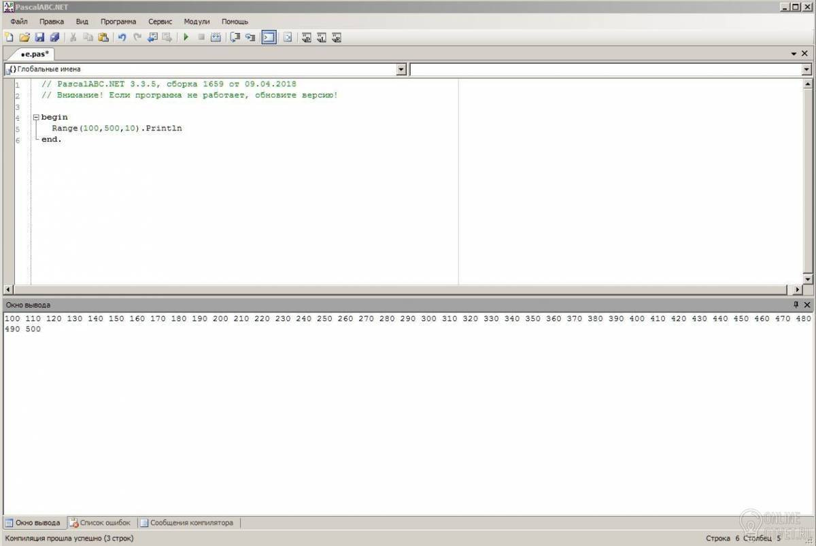Open the Файл menu
This screenshot has height=546, width=816.
pyautogui.click(x=19, y=22)
